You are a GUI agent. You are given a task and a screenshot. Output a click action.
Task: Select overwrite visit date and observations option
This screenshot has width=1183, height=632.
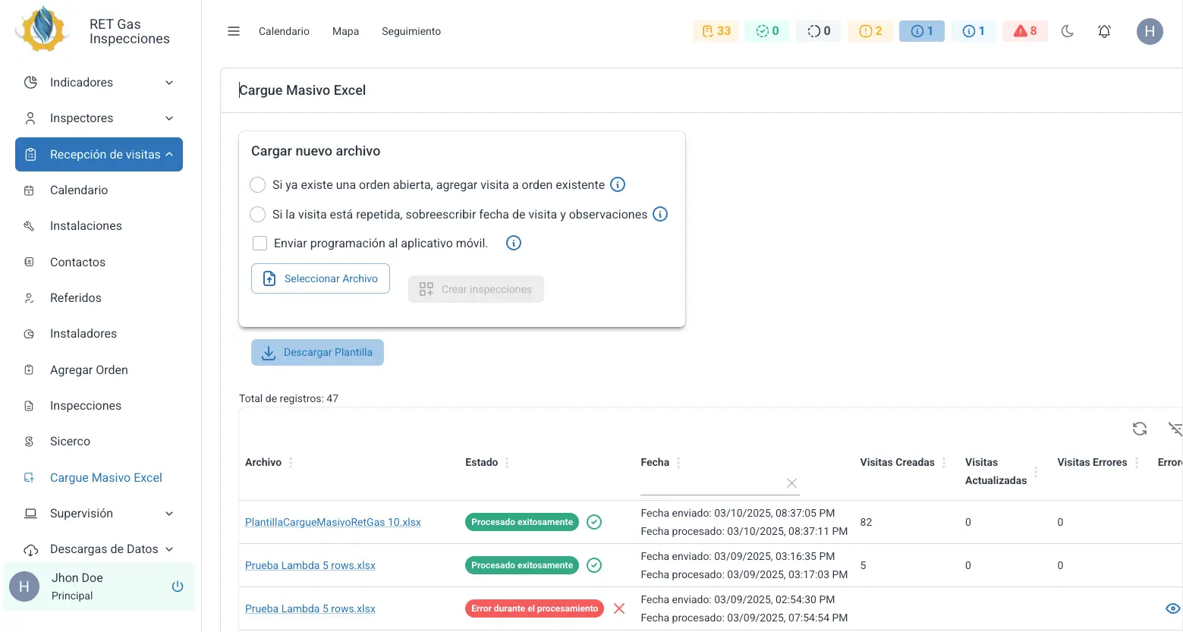click(258, 214)
